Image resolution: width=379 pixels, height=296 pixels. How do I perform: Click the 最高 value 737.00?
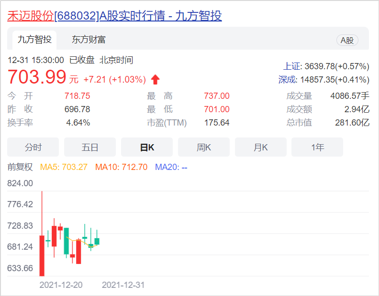[x=217, y=96]
